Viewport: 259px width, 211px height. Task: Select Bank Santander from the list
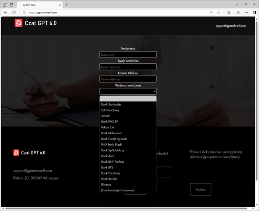coord(111,104)
